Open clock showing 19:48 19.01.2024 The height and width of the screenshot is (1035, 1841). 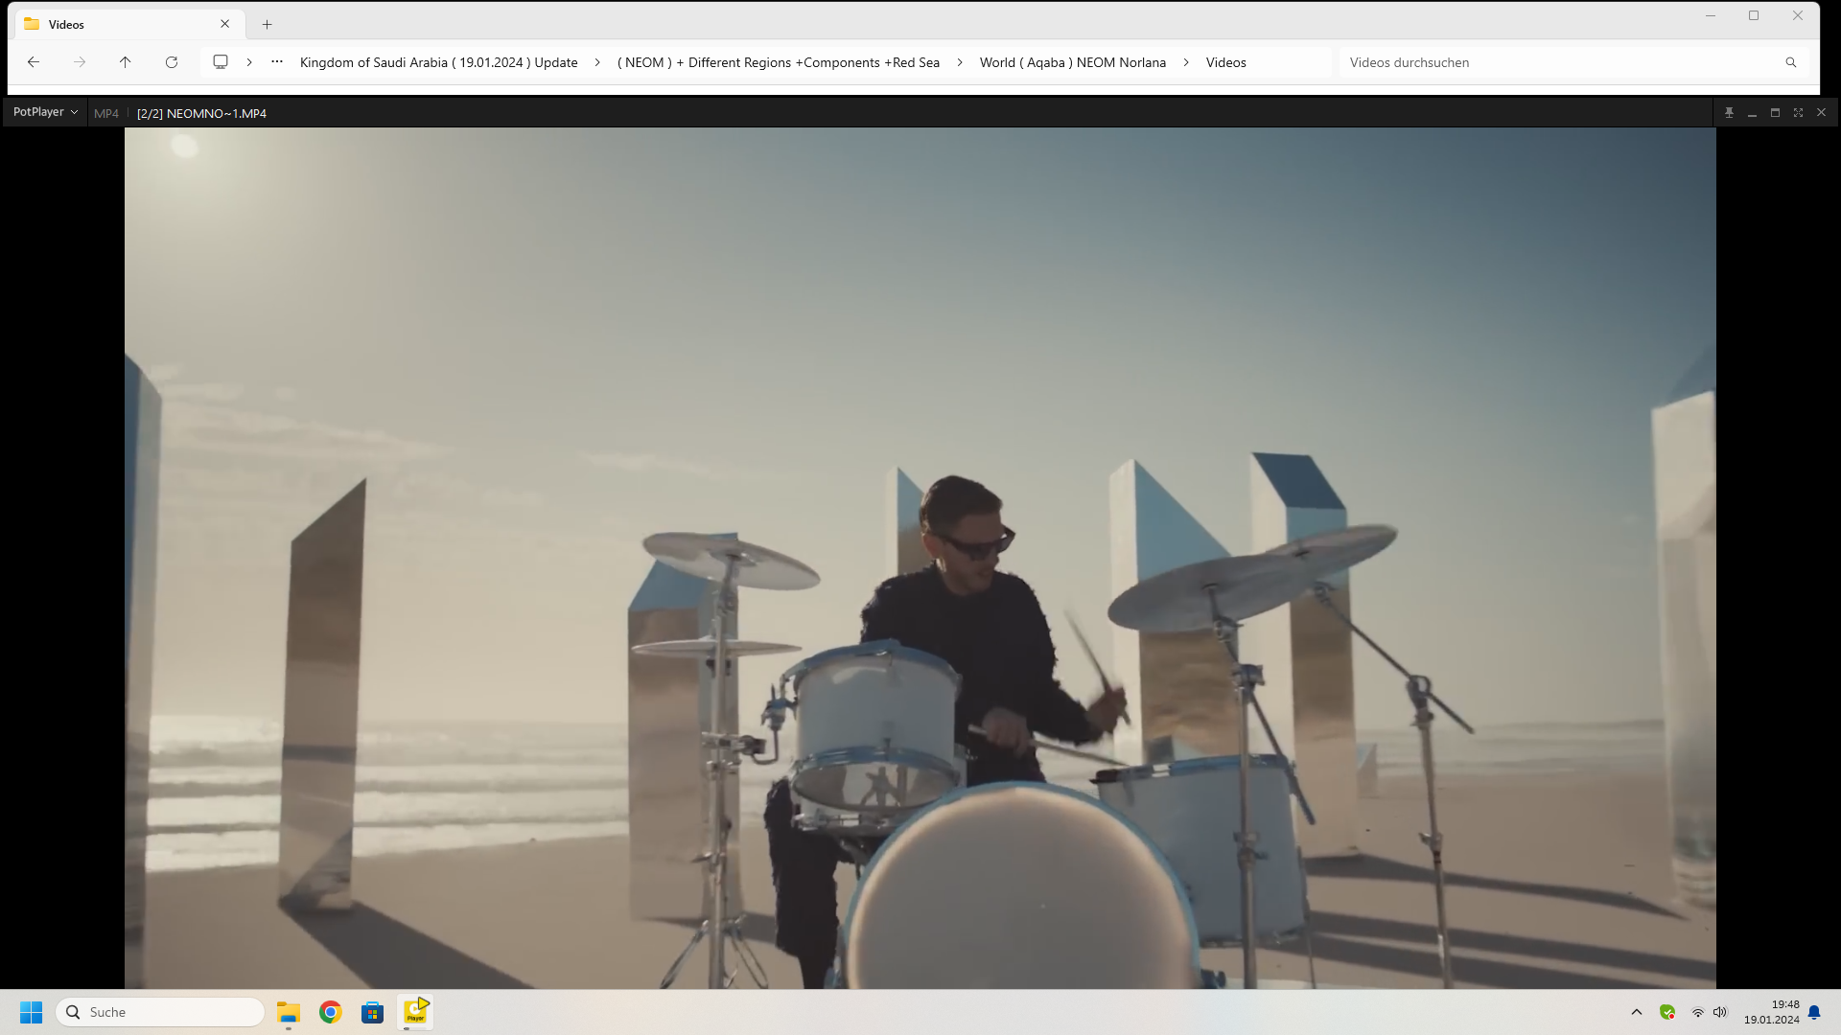coord(1771,1012)
